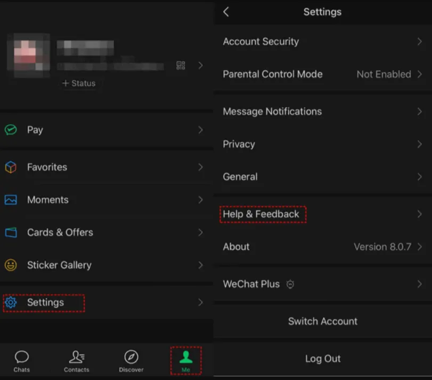Tap the Sticker Gallery smiley icon
The width and height of the screenshot is (432, 380).
pos(11,265)
